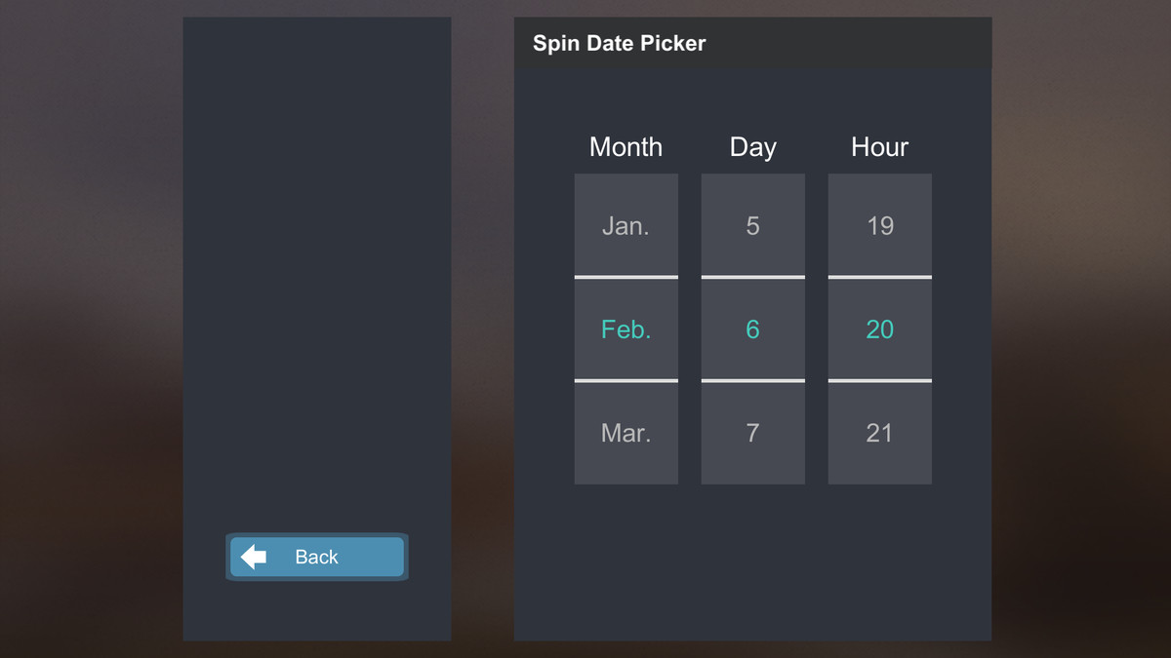Image resolution: width=1171 pixels, height=658 pixels.
Task: Select hour 21 in the Hour spinner
Action: 879,433
